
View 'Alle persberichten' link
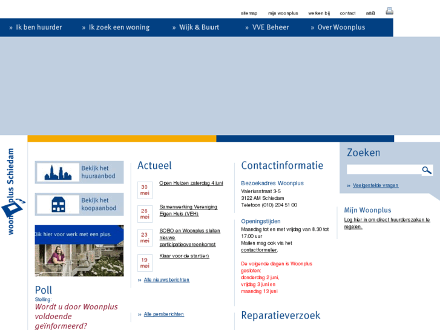coord(164,314)
